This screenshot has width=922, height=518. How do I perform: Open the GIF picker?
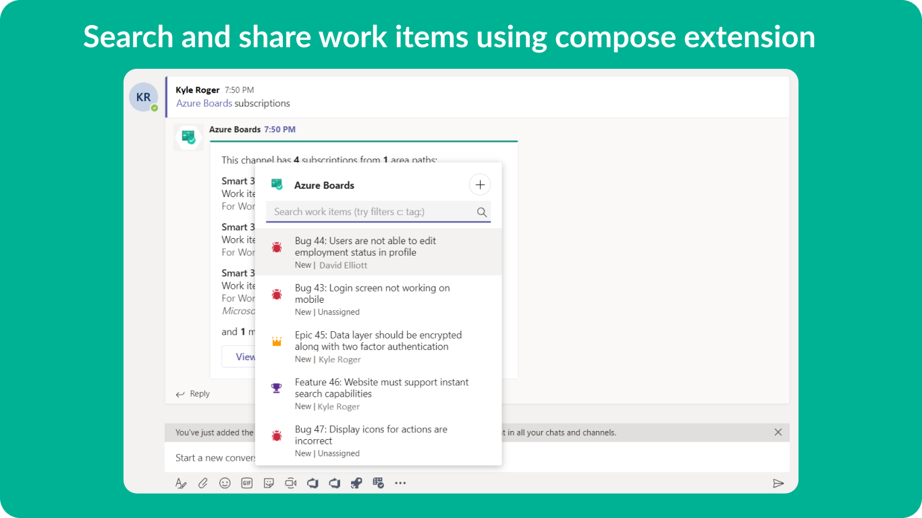(247, 483)
